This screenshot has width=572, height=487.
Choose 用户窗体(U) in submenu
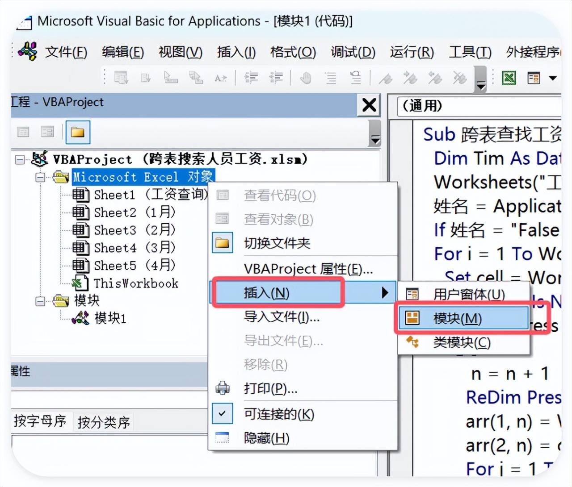[463, 295]
